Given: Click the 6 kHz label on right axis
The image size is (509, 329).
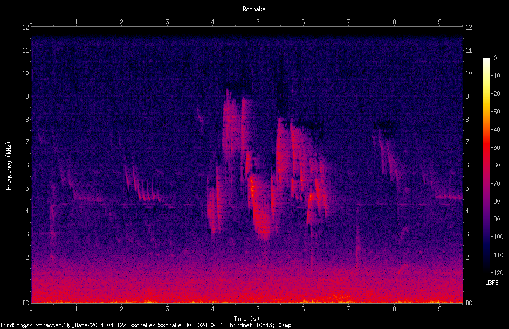Looking at the screenshot, I should click(x=467, y=165).
